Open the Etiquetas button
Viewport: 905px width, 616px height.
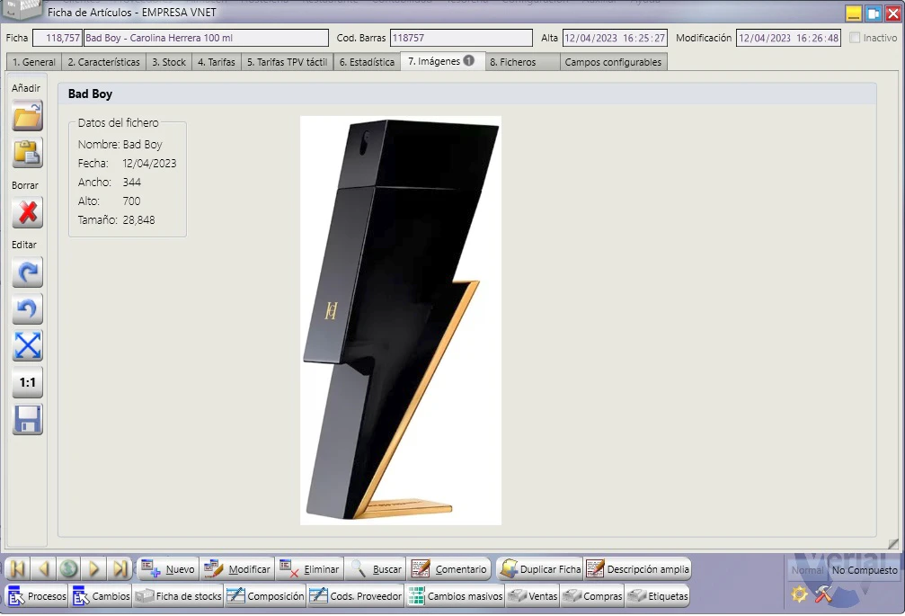point(657,596)
